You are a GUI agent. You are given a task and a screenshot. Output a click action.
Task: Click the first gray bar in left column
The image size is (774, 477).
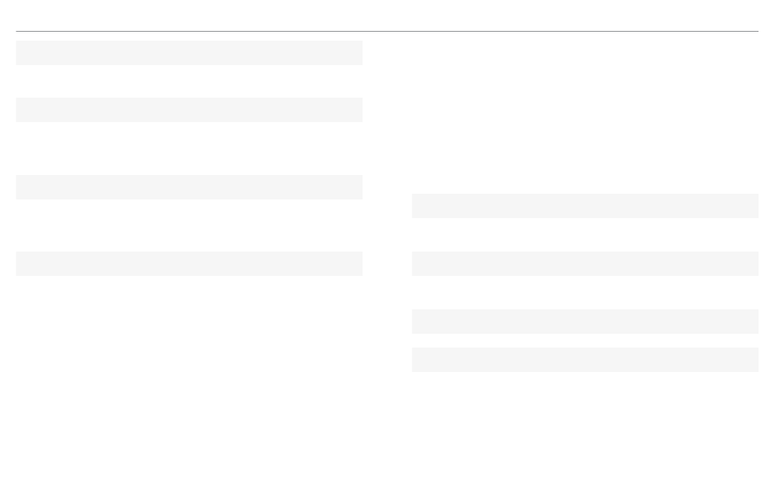(x=189, y=53)
